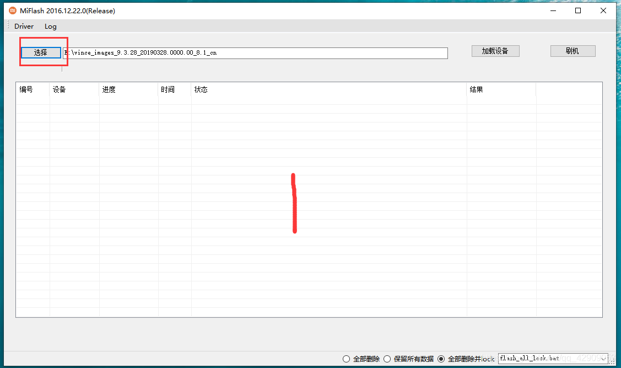
Task: Click the 设备 column header
Action: pyautogui.click(x=74, y=89)
